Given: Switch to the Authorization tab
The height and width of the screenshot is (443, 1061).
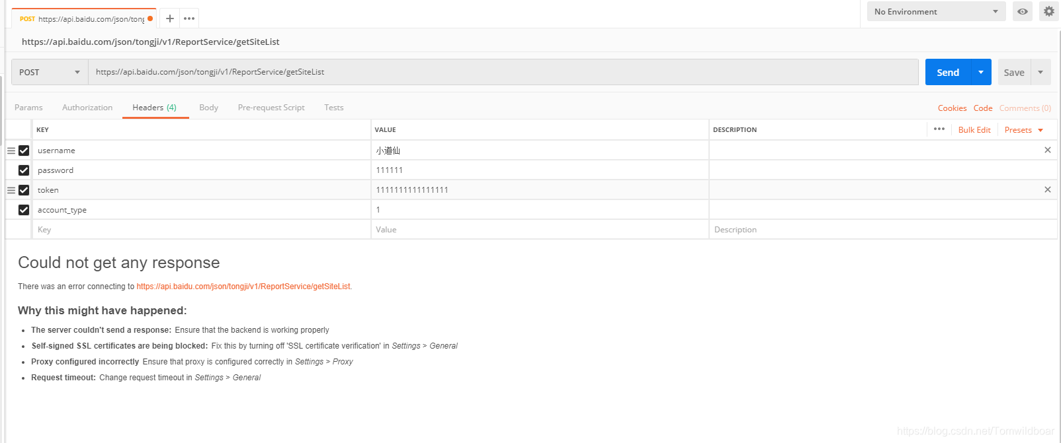Looking at the screenshot, I should point(87,108).
